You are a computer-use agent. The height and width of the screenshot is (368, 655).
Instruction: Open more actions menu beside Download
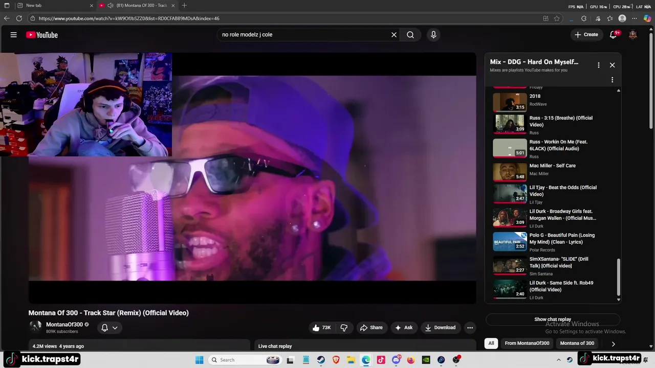(x=470, y=328)
